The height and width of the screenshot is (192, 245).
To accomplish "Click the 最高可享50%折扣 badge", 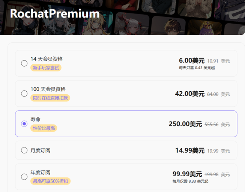I will [50, 181].
